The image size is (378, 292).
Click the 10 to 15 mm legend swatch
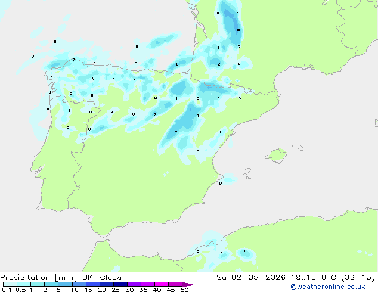click(x=79, y=284)
